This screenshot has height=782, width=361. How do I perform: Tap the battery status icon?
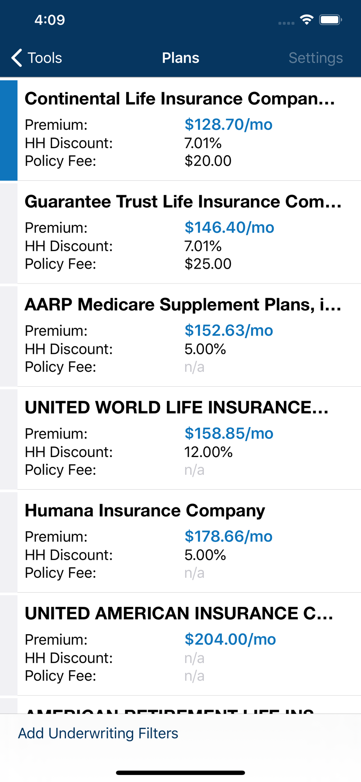pyautogui.click(x=331, y=20)
